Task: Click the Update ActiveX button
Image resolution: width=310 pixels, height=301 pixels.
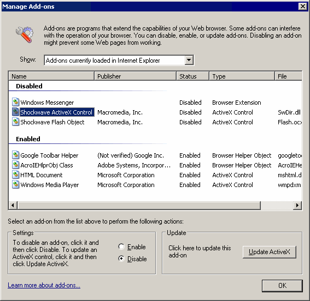Action: [270, 252]
